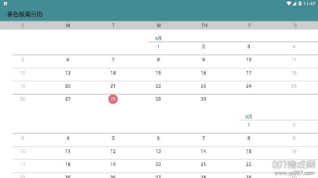The width and height of the screenshot is (318, 178).
Task: Select Sunday April 19
Action: click(x=23, y=86)
